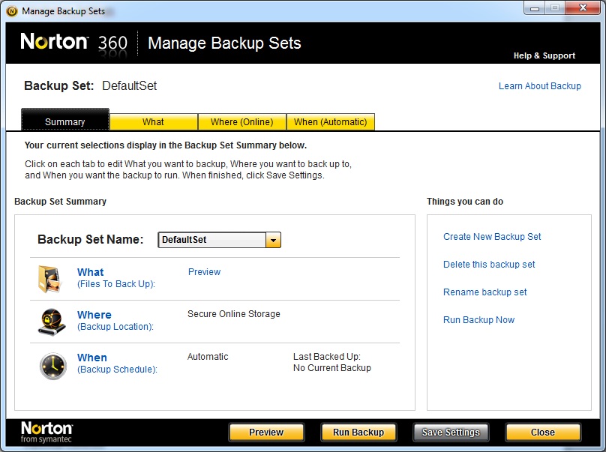This screenshot has height=452, width=606.
Task: Select the When (Automatic) tab
Action: tap(331, 122)
